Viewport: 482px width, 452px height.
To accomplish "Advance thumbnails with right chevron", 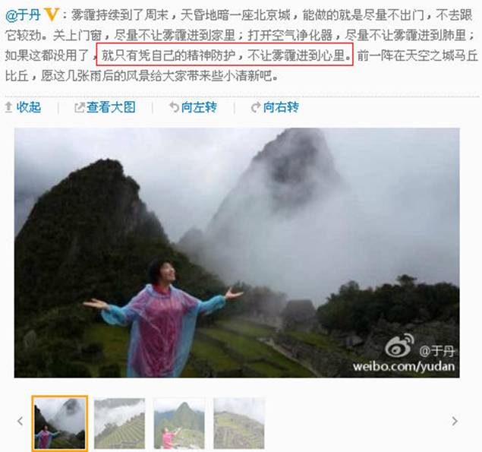I will click(x=455, y=421).
